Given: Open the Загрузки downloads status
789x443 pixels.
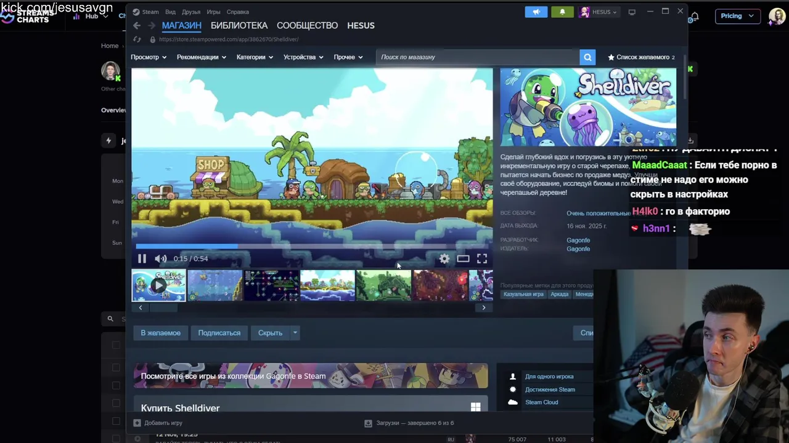Looking at the screenshot, I should tap(409, 423).
